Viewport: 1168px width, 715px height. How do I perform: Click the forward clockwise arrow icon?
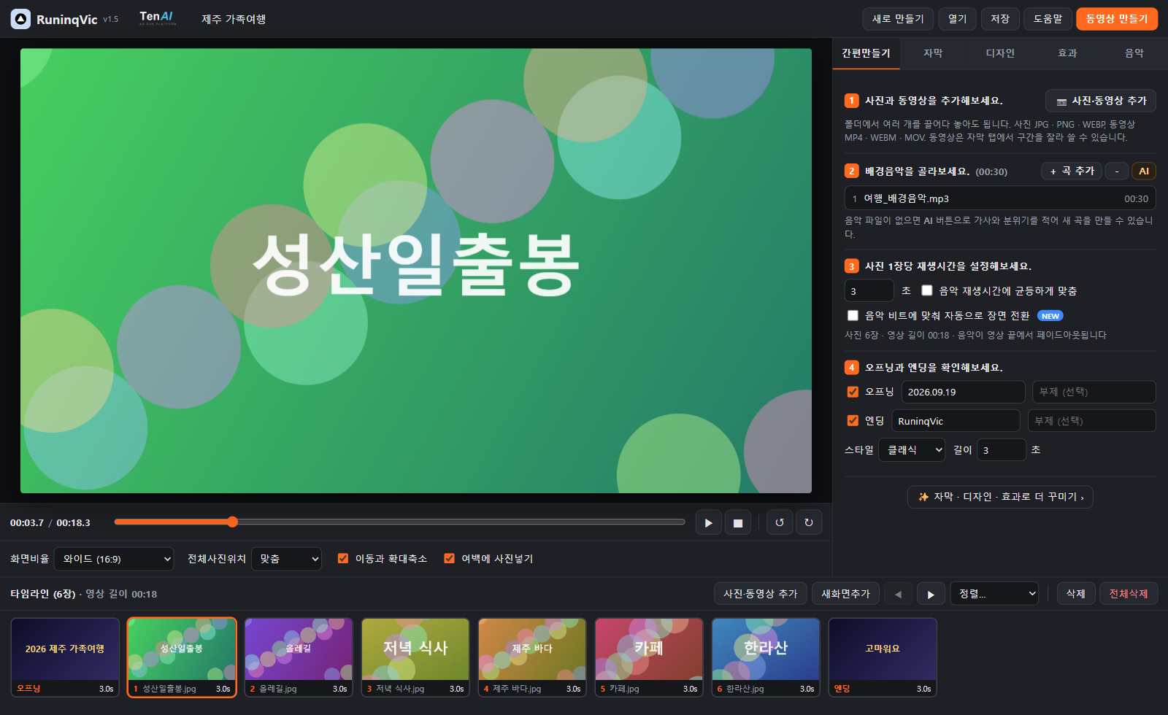[x=809, y=522]
